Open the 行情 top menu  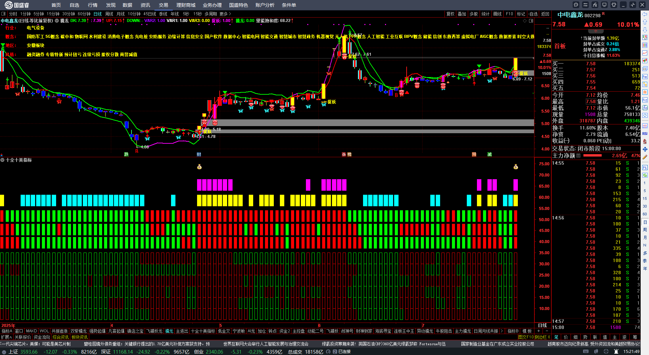click(93, 5)
